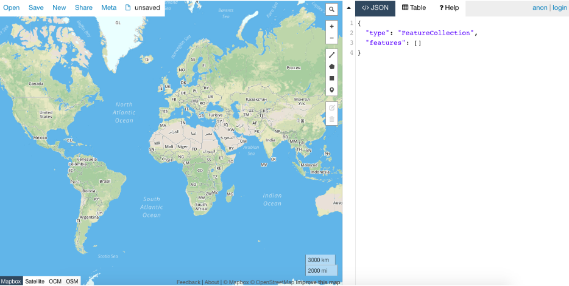
Task: Open the map search tool
Action: click(331, 10)
